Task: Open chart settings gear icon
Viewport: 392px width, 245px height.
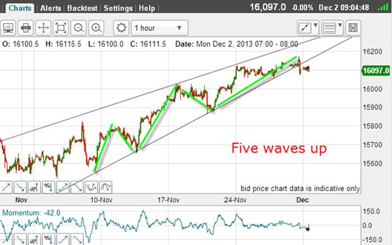Action: pyautogui.click(x=121, y=28)
